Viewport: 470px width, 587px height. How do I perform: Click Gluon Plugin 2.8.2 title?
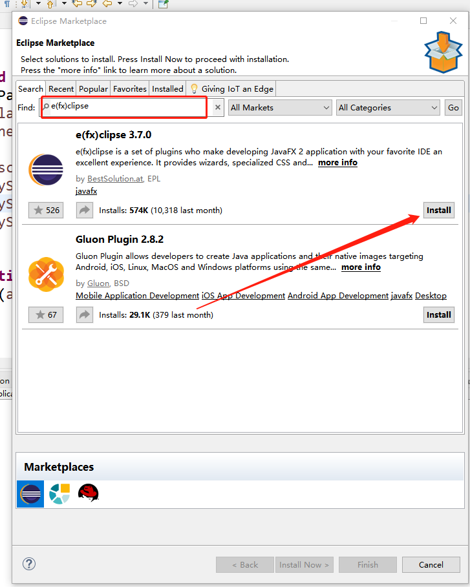[120, 239]
